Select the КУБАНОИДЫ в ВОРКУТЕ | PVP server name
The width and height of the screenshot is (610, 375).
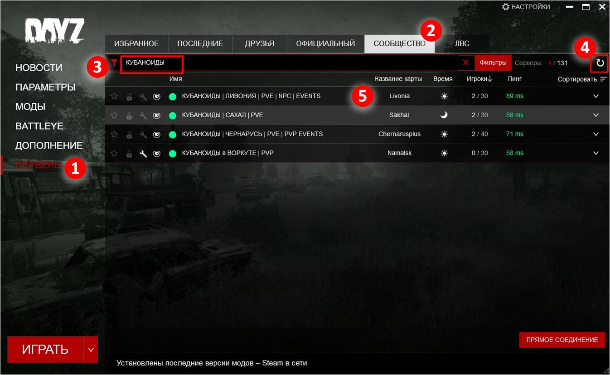tap(228, 153)
